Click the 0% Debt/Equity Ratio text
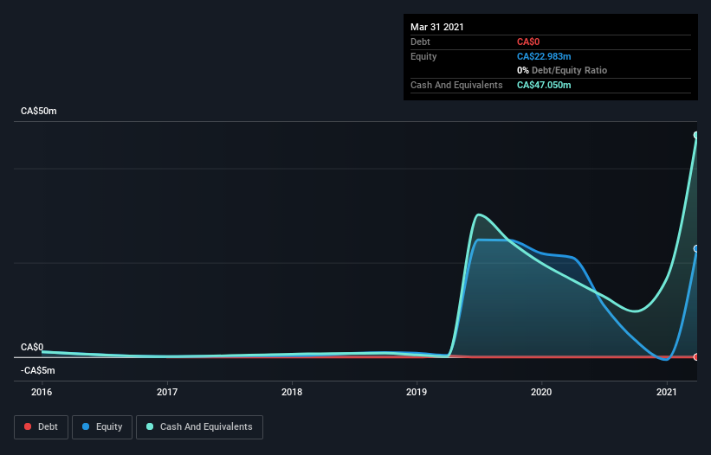Viewport: 711px width, 455px height. [x=562, y=71]
